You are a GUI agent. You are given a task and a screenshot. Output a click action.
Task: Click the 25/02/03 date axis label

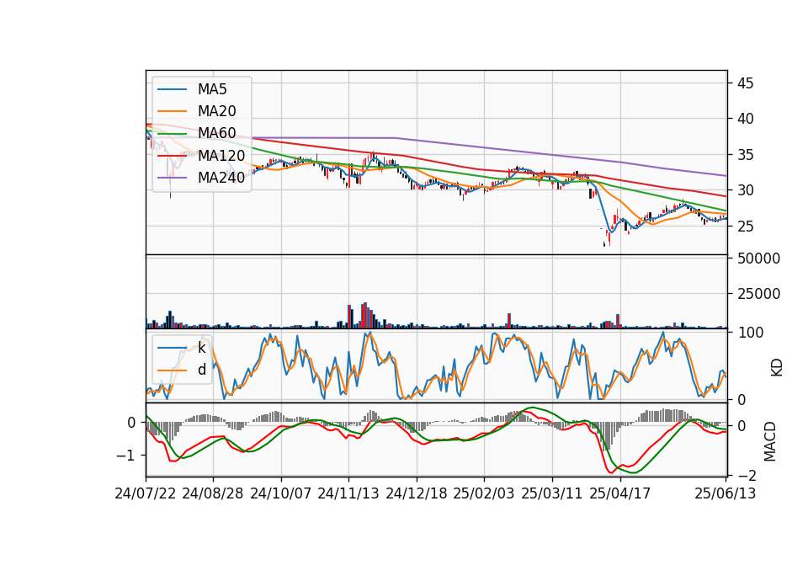[x=484, y=493]
